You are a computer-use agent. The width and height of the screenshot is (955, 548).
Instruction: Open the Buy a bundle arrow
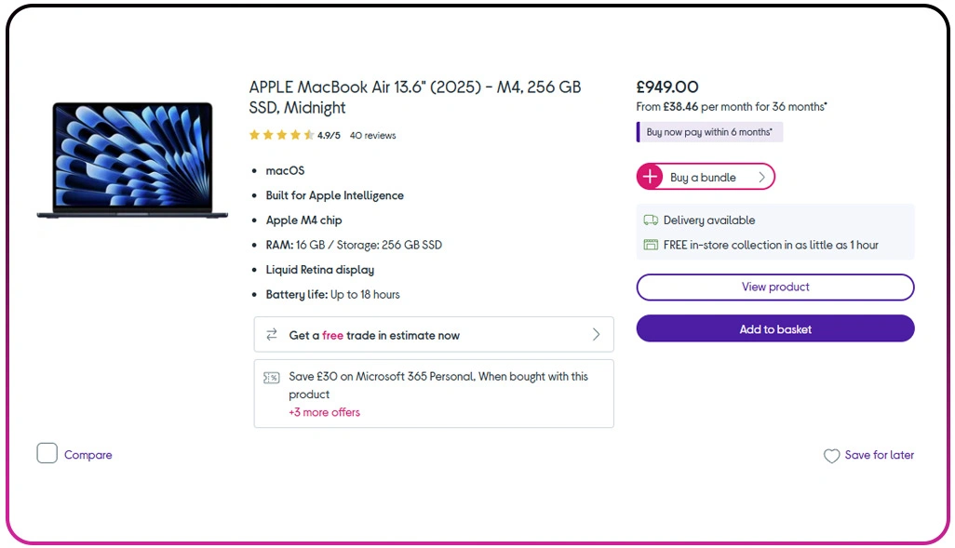click(761, 177)
